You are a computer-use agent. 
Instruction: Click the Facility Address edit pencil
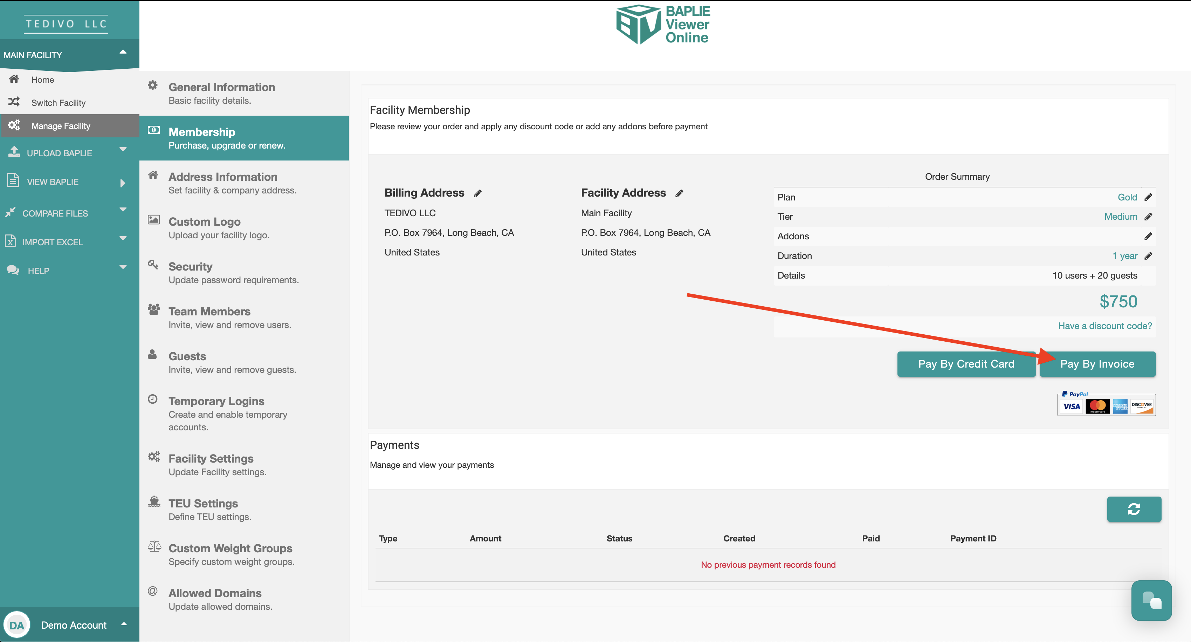(x=679, y=193)
